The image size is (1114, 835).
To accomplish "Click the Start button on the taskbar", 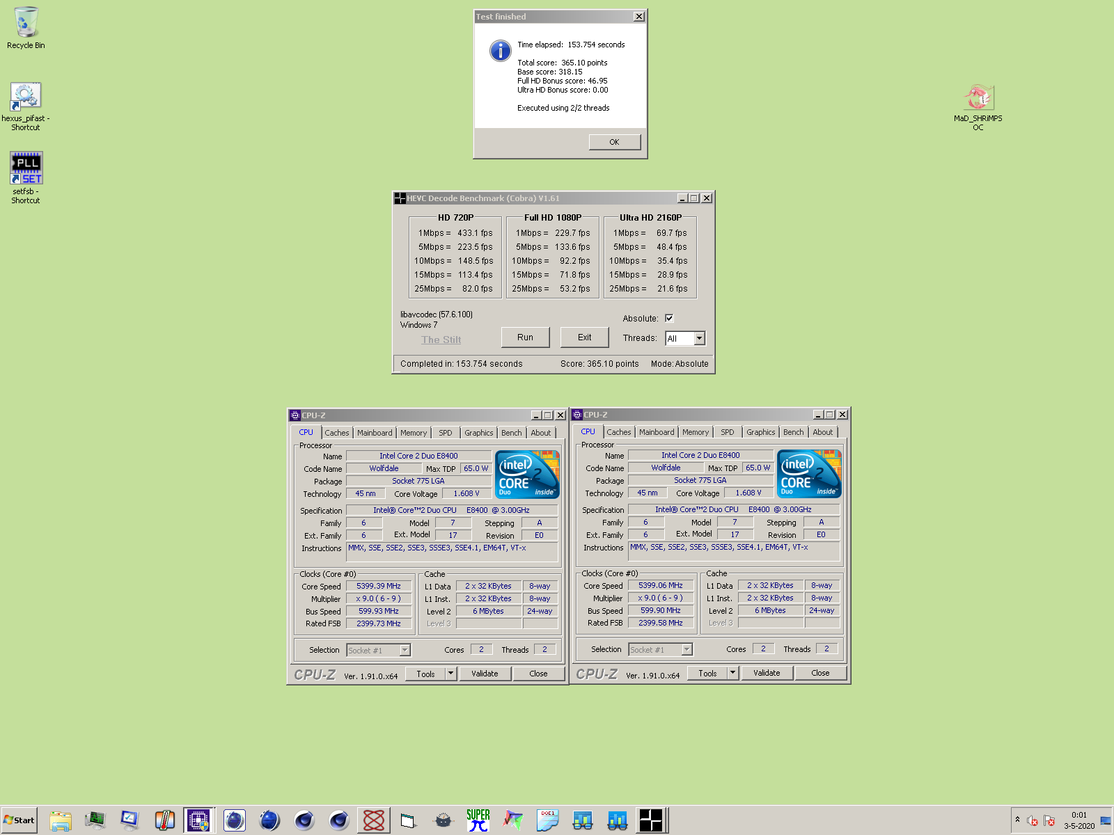I will [x=19, y=820].
